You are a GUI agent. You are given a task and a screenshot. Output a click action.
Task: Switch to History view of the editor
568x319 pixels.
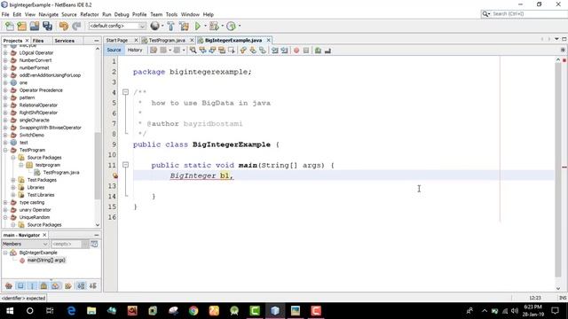click(135, 50)
